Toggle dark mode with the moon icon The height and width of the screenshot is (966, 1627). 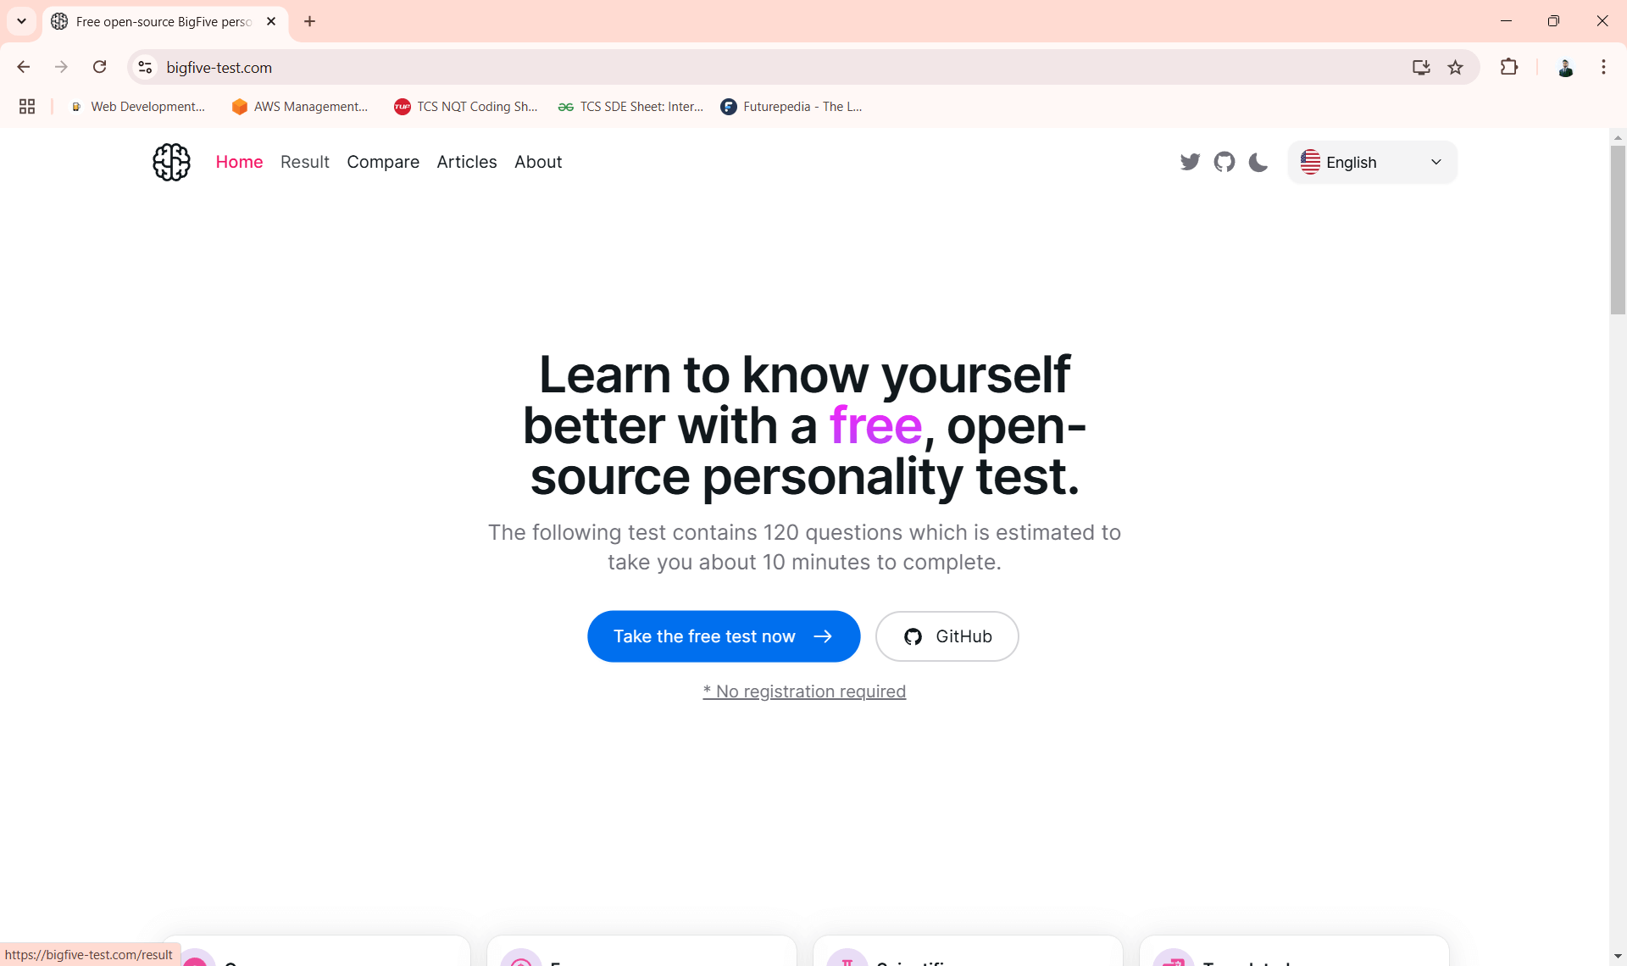tap(1258, 162)
